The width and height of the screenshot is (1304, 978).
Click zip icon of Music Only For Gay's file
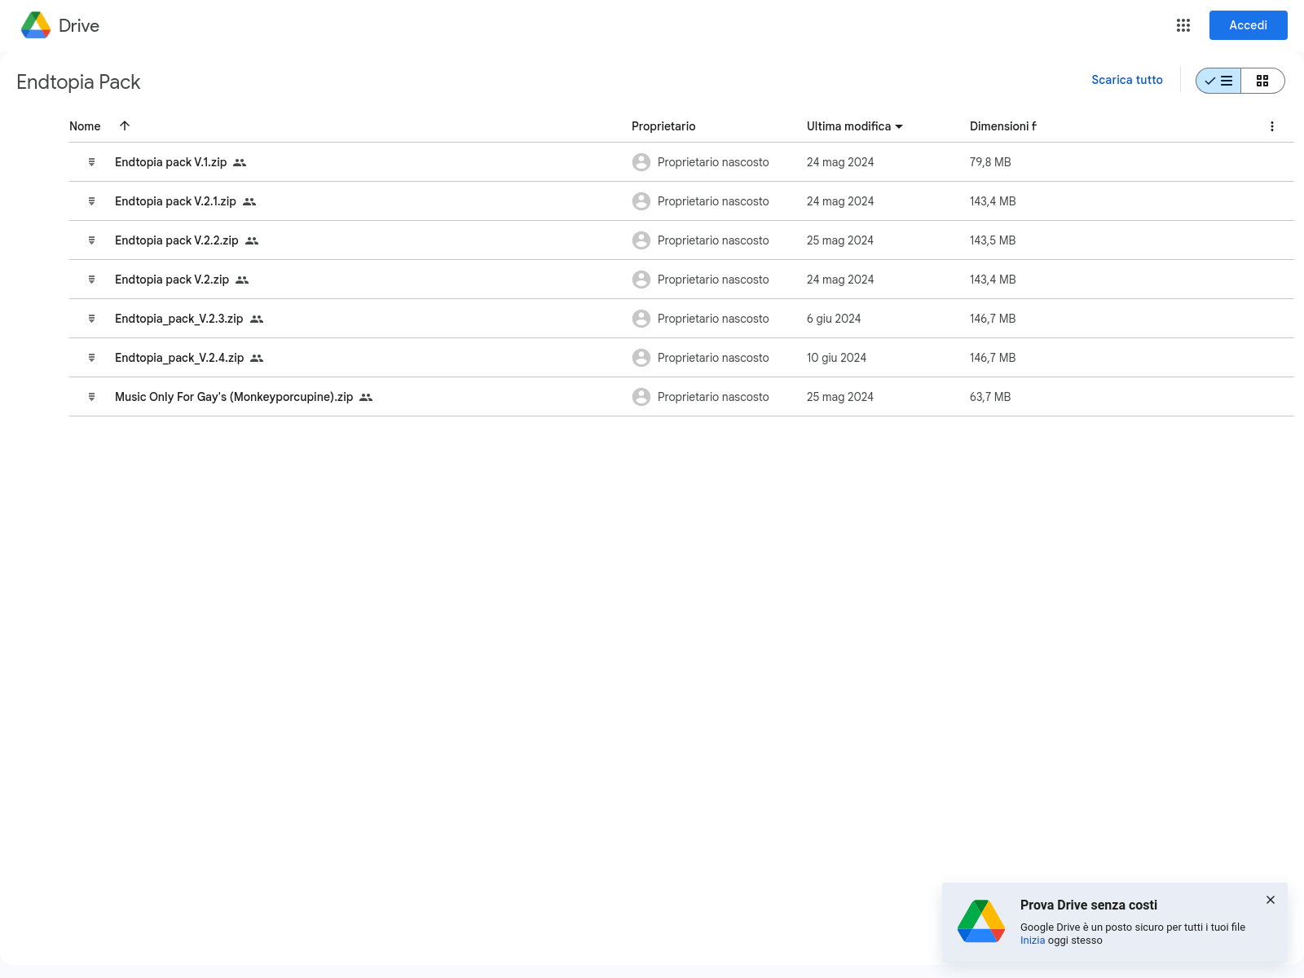[x=92, y=397]
